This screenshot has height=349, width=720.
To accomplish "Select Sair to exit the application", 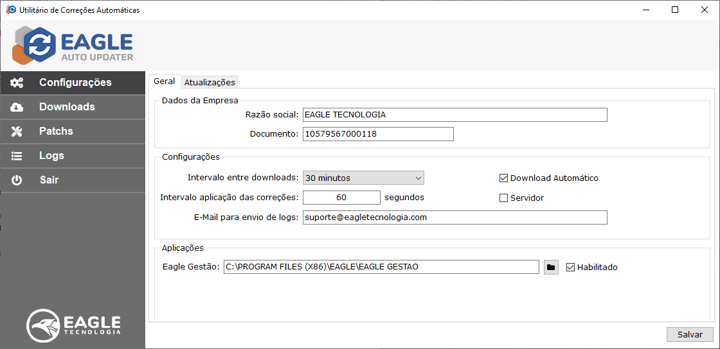I will pyautogui.click(x=73, y=180).
